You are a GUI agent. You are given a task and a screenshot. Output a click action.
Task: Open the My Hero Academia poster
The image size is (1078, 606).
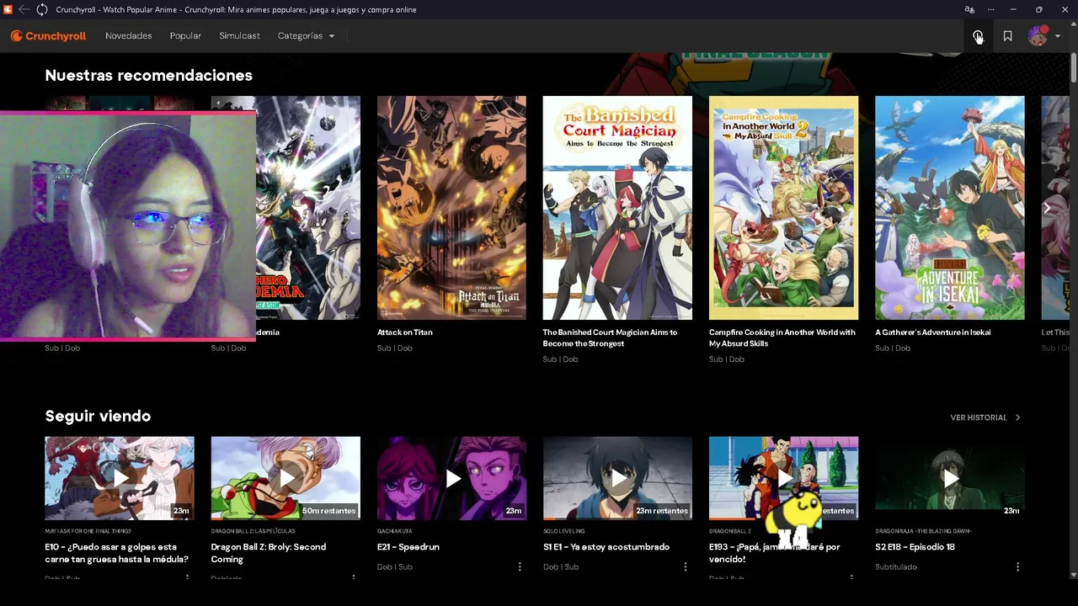[x=308, y=208]
